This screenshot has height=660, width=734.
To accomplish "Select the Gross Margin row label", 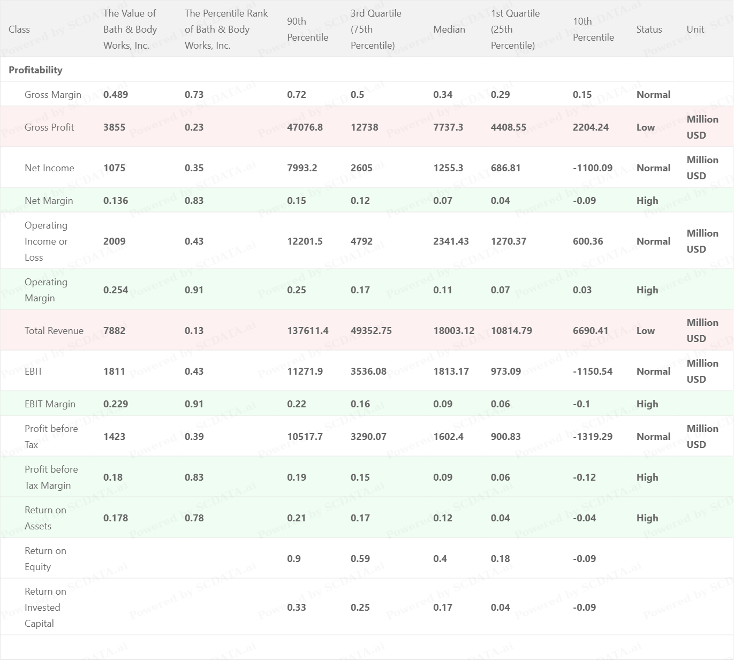I will pos(52,95).
